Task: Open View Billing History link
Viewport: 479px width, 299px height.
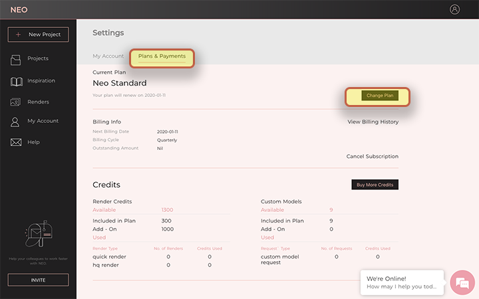Action: point(373,122)
